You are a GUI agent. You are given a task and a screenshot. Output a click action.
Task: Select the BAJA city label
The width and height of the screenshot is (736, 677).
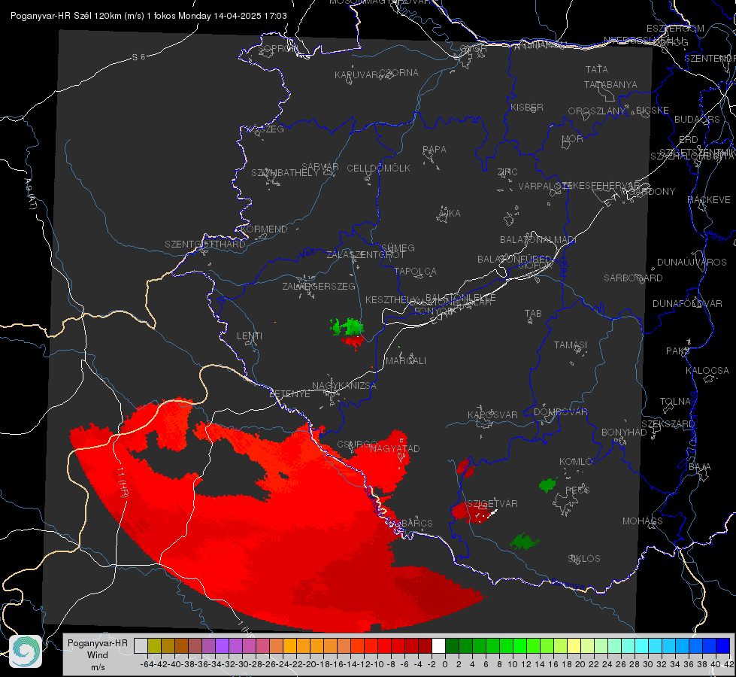coord(700,467)
